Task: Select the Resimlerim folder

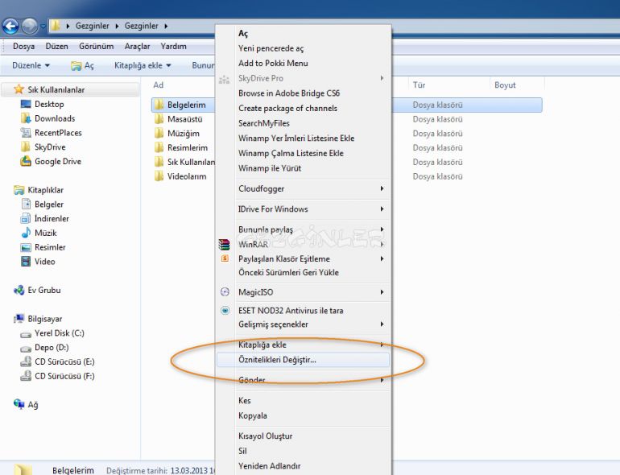Action: (x=187, y=147)
